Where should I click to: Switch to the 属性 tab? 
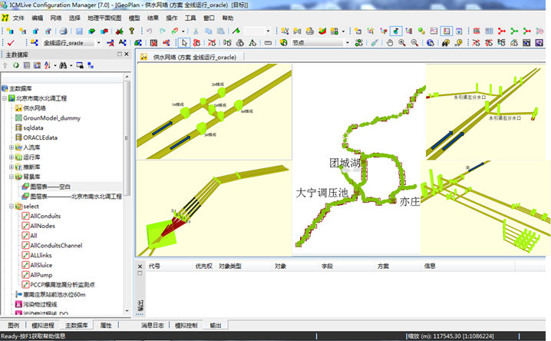(107, 326)
